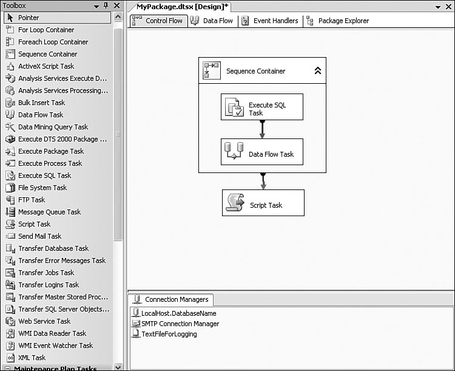Switch to the Data Flow tab

pyautogui.click(x=212, y=21)
